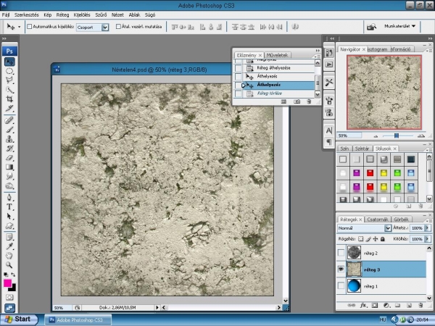Select the Blur tool
The image size is (435, 326).
pyautogui.click(x=9, y=176)
